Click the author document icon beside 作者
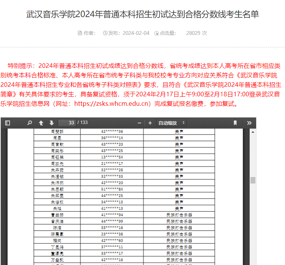The width and height of the screenshot is (285, 265). point(80,33)
